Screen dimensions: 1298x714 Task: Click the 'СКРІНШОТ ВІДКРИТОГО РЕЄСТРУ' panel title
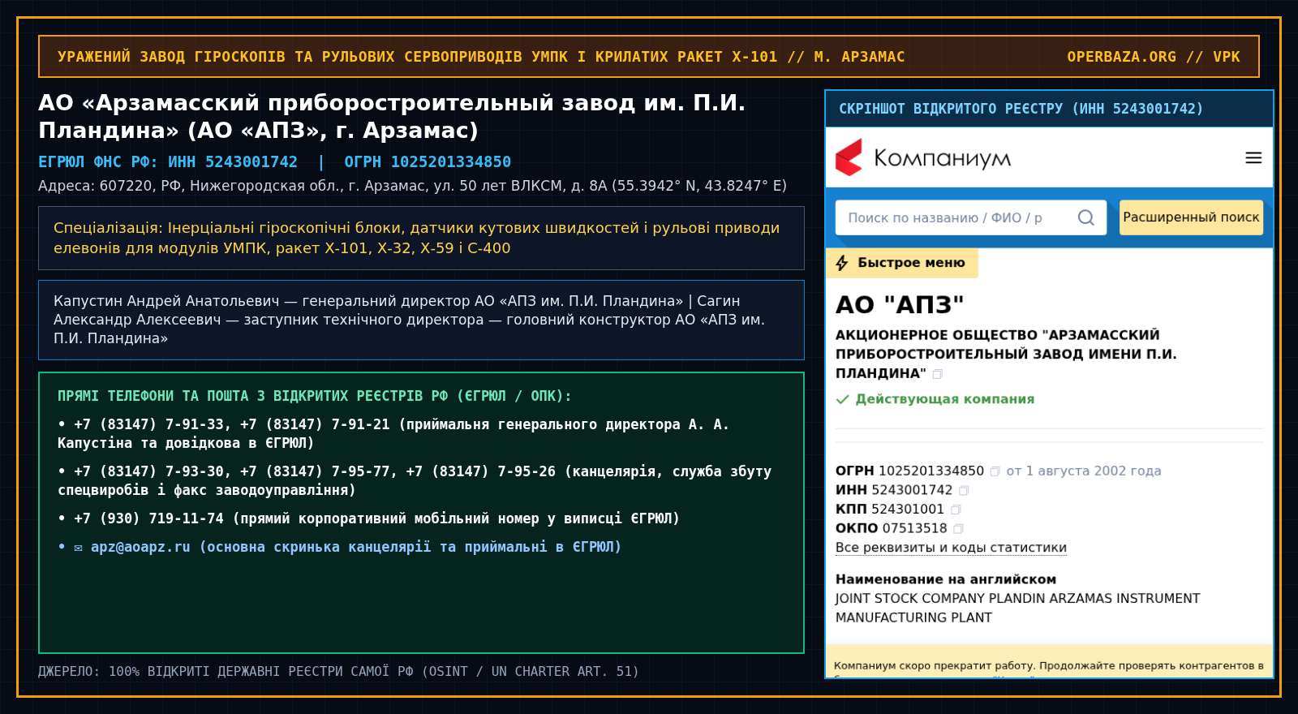1021,109
